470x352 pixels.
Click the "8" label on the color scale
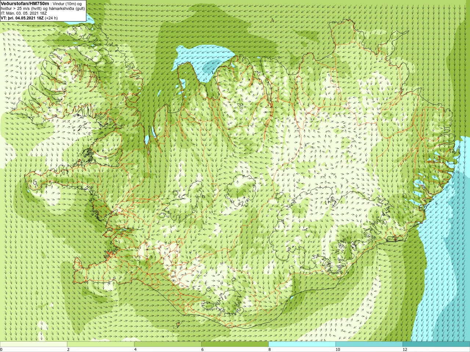[270, 349]
